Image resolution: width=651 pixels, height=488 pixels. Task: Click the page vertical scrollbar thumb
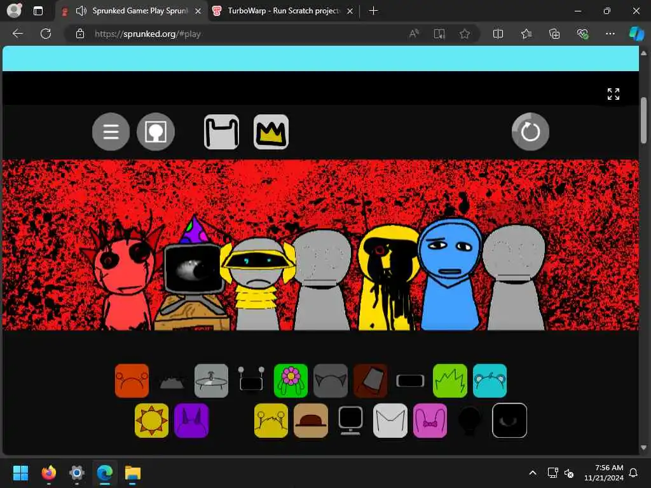(x=643, y=120)
